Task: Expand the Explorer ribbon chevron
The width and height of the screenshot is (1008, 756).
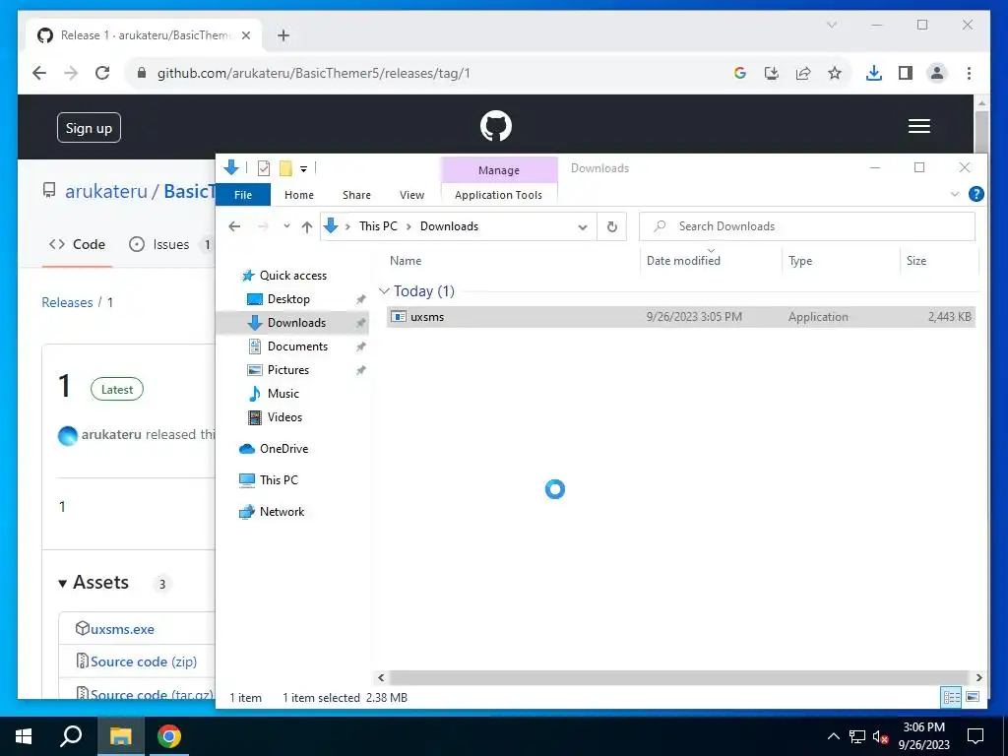Action: 955,194
